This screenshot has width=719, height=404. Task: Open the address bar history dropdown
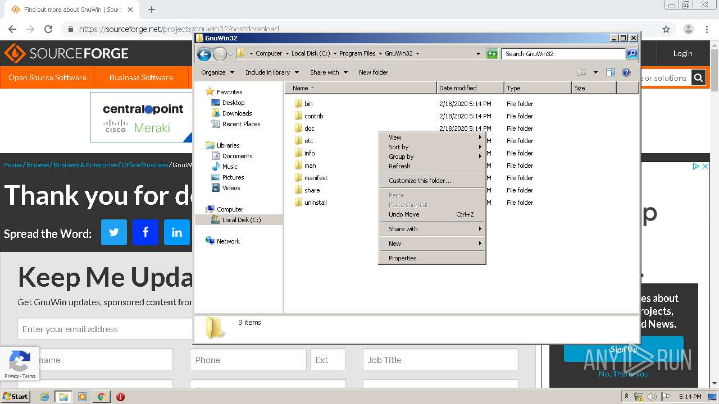(x=478, y=54)
